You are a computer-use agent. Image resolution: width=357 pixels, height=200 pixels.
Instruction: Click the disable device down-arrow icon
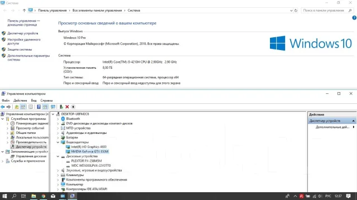(x=73, y=107)
